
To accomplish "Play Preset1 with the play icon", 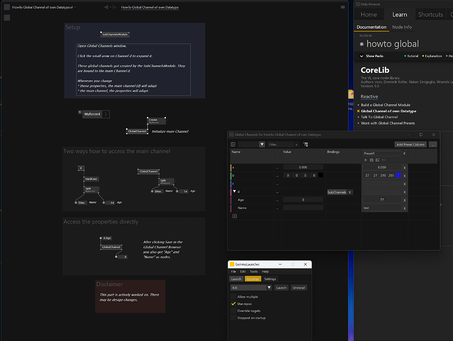I will tap(366, 160).
